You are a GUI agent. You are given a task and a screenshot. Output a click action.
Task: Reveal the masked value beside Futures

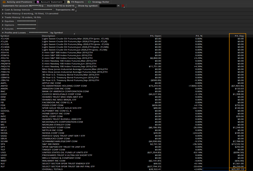pyautogui.click(x=26, y=29)
